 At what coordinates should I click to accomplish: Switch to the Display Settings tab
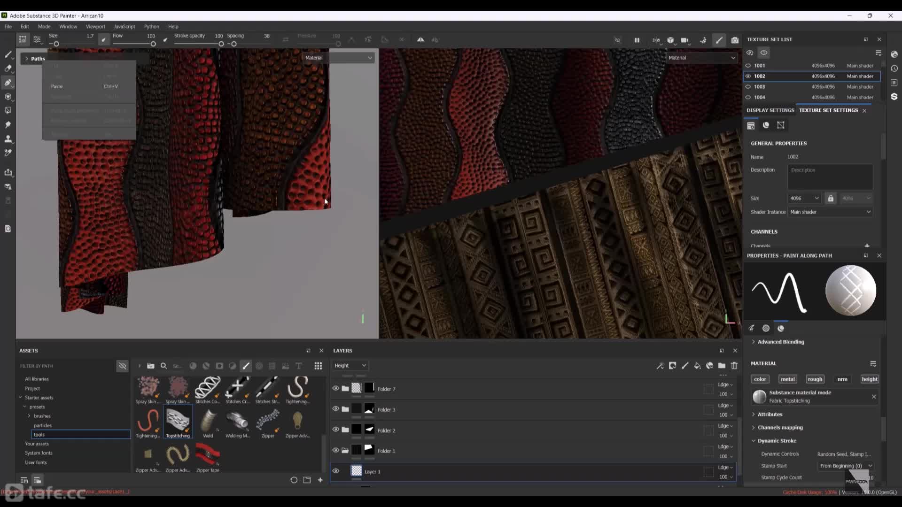pyautogui.click(x=770, y=110)
